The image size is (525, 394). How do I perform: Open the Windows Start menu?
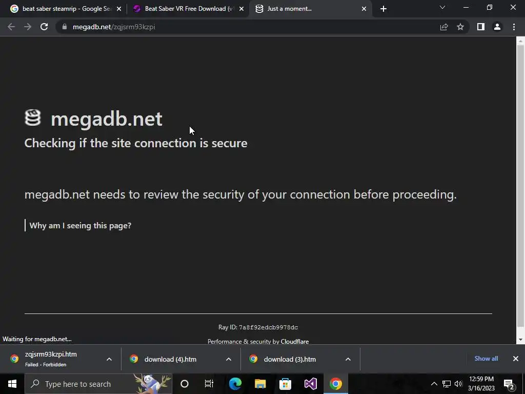click(x=12, y=384)
